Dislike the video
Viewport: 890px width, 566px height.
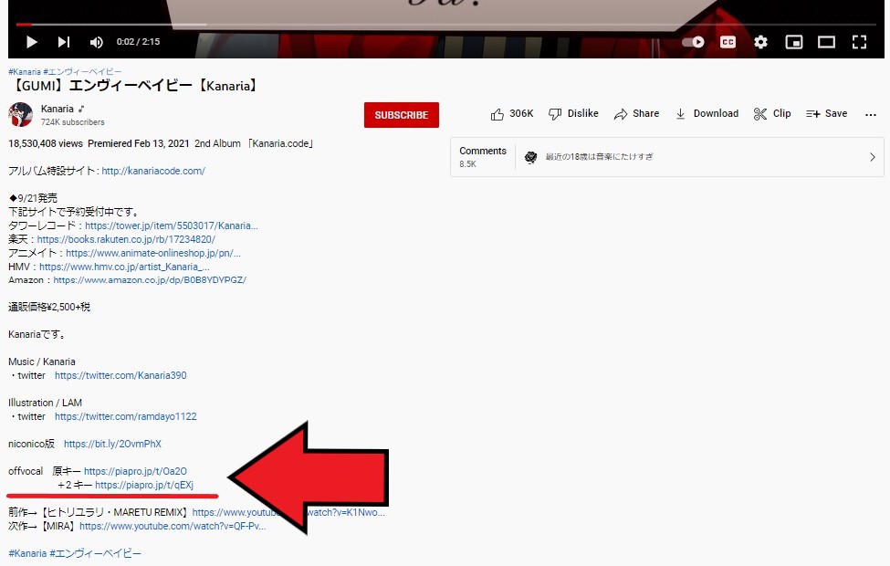[573, 113]
